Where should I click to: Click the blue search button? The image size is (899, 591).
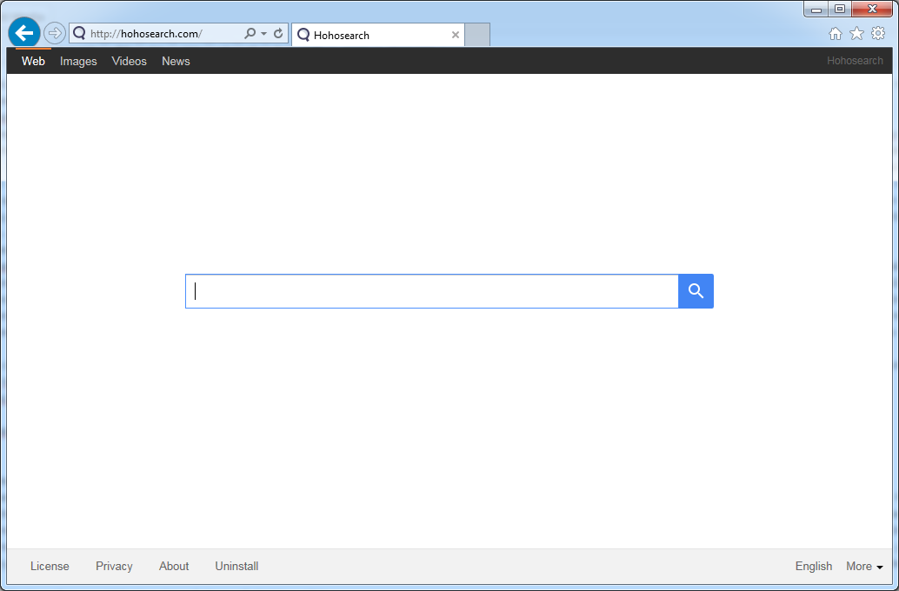(696, 291)
